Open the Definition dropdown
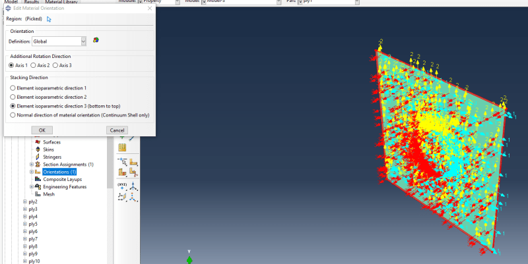 pos(84,41)
